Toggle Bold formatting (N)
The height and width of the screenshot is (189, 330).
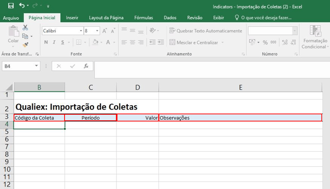[x=46, y=42]
